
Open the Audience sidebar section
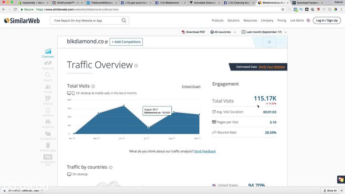[48, 124]
